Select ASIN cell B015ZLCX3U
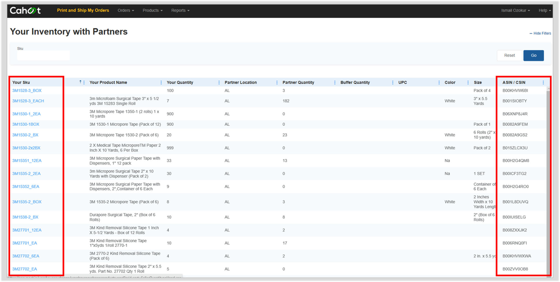Image resolution: width=560 pixels, height=282 pixels. pyautogui.click(x=515, y=148)
